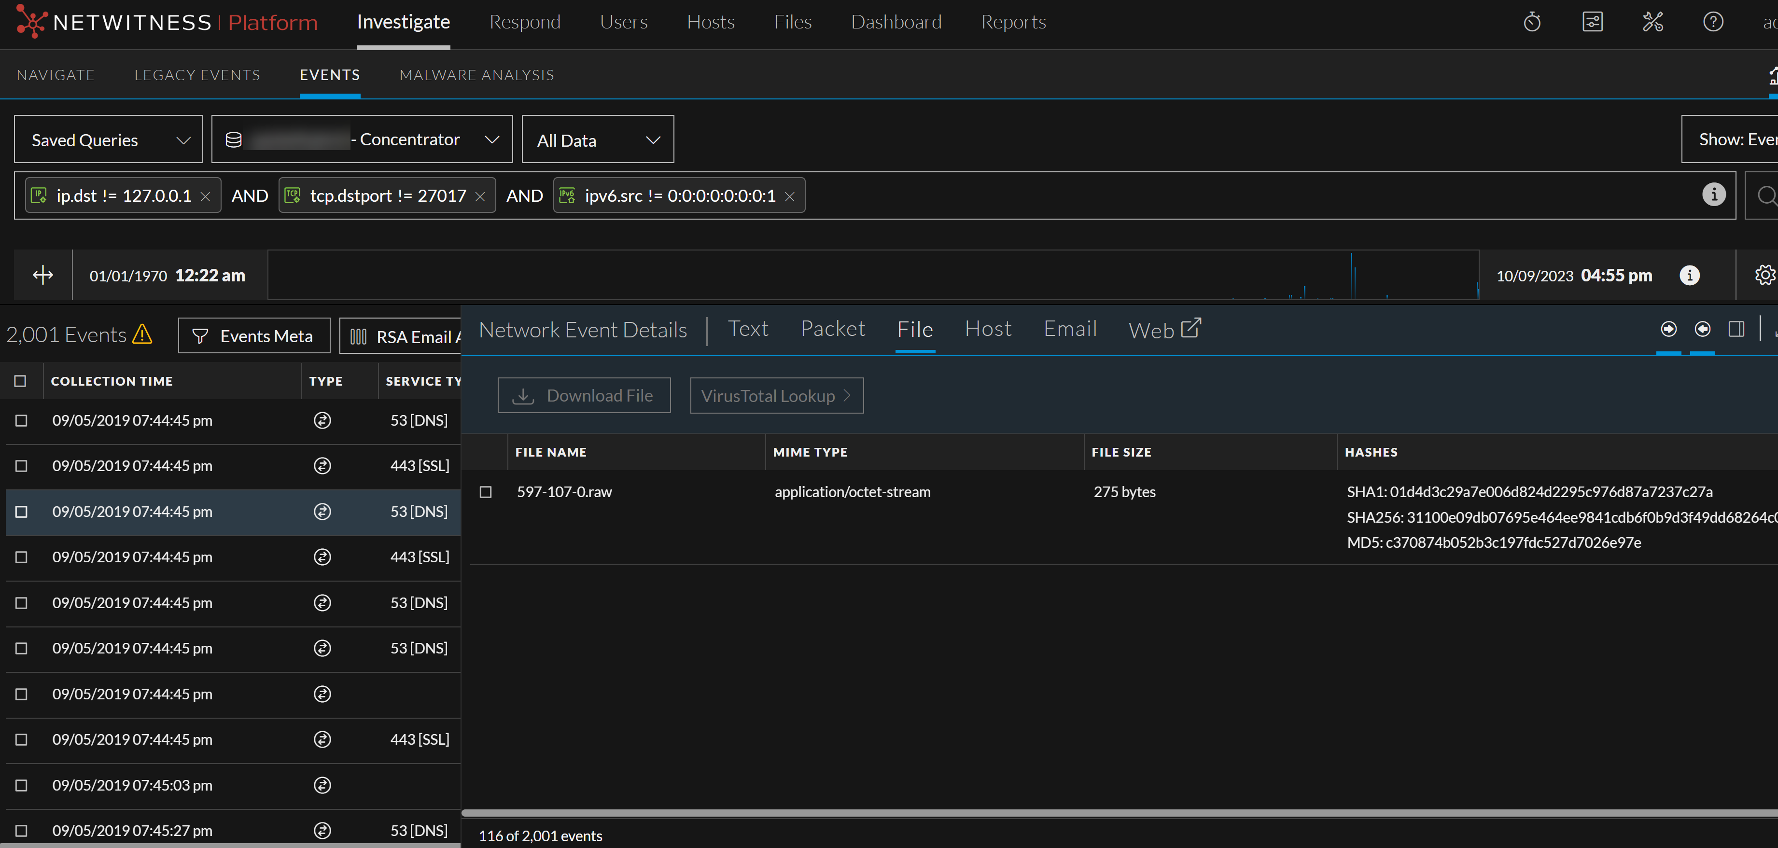Click the help question mark icon
The image size is (1778, 848).
point(1712,22)
